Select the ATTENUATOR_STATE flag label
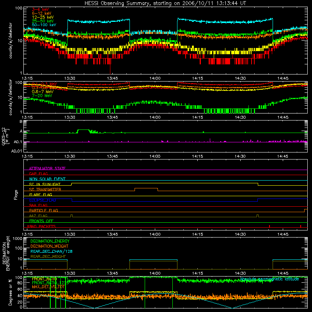The width and height of the screenshot is (312, 312). pos(47,168)
